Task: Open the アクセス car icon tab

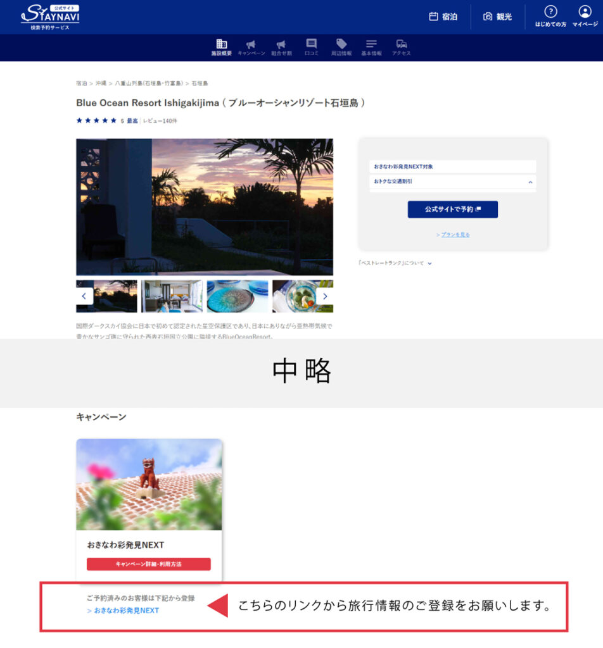Action: [x=401, y=47]
